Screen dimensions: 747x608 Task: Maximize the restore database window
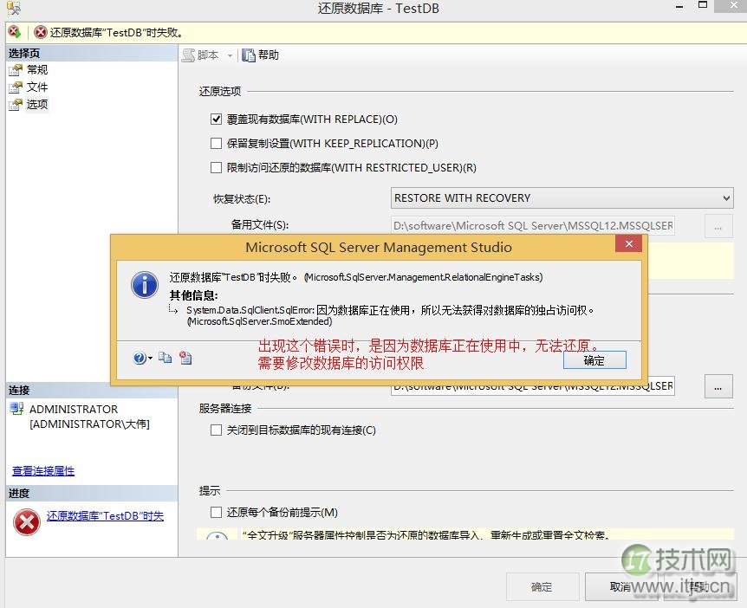tap(703, 6)
